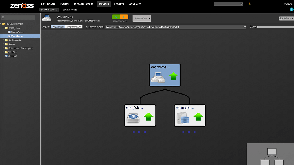Toggle the orange Performance health indicator
Screen dimensions: 294x165
click(x=124, y=17)
